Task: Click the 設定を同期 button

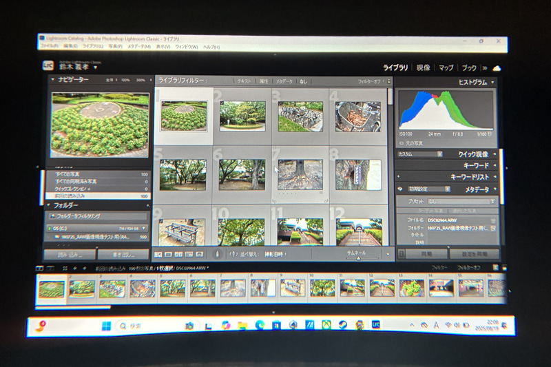Action: point(475,253)
